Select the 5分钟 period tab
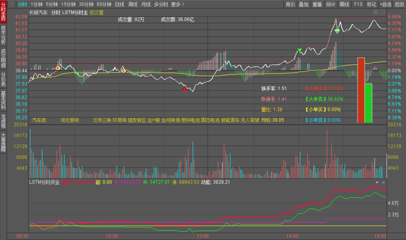406x240 pixels. [52, 4]
